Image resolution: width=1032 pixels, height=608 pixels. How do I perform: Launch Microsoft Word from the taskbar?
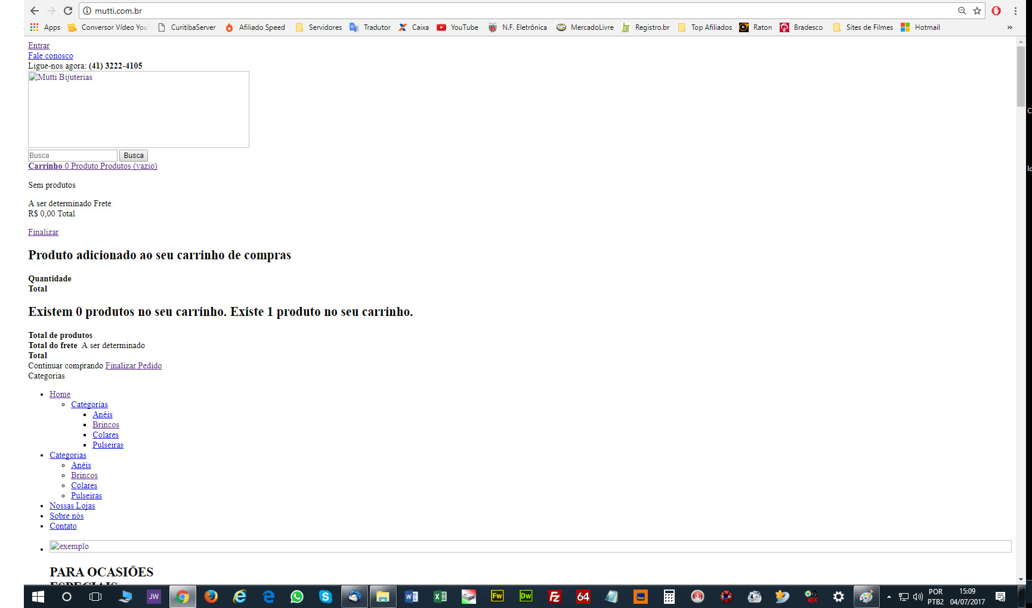pyautogui.click(x=412, y=597)
